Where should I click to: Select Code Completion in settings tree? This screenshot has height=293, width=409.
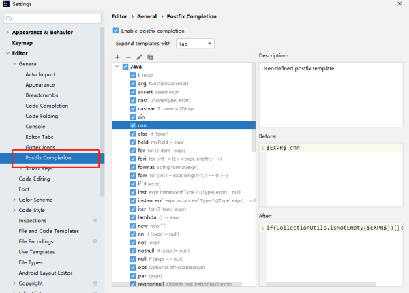coord(46,106)
